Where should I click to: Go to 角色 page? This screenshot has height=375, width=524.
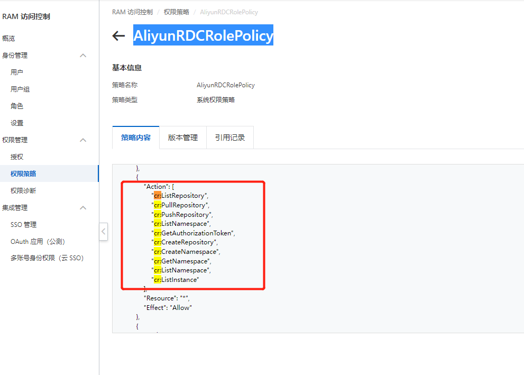17,106
